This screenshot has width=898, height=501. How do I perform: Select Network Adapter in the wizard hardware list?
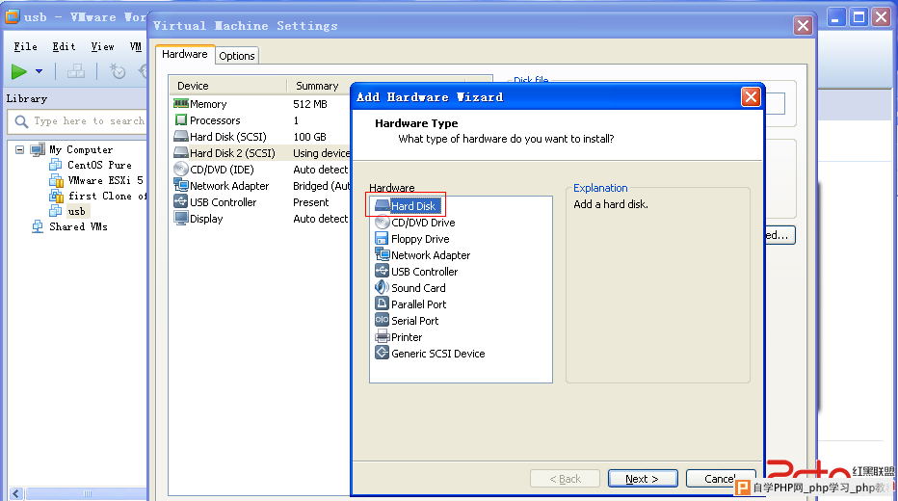[x=423, y=255]
